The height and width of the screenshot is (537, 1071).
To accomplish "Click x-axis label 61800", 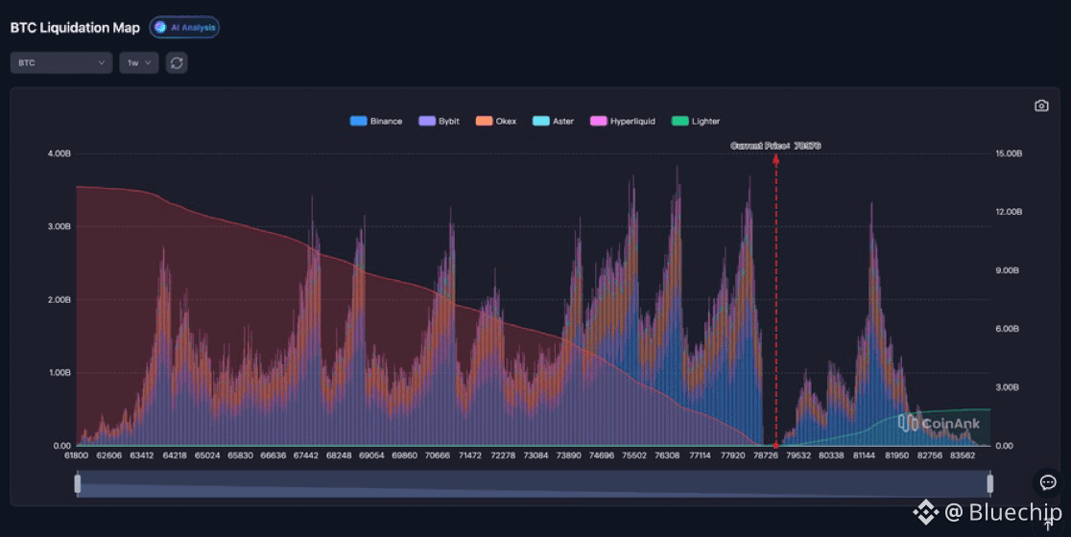I will point(77,455).
